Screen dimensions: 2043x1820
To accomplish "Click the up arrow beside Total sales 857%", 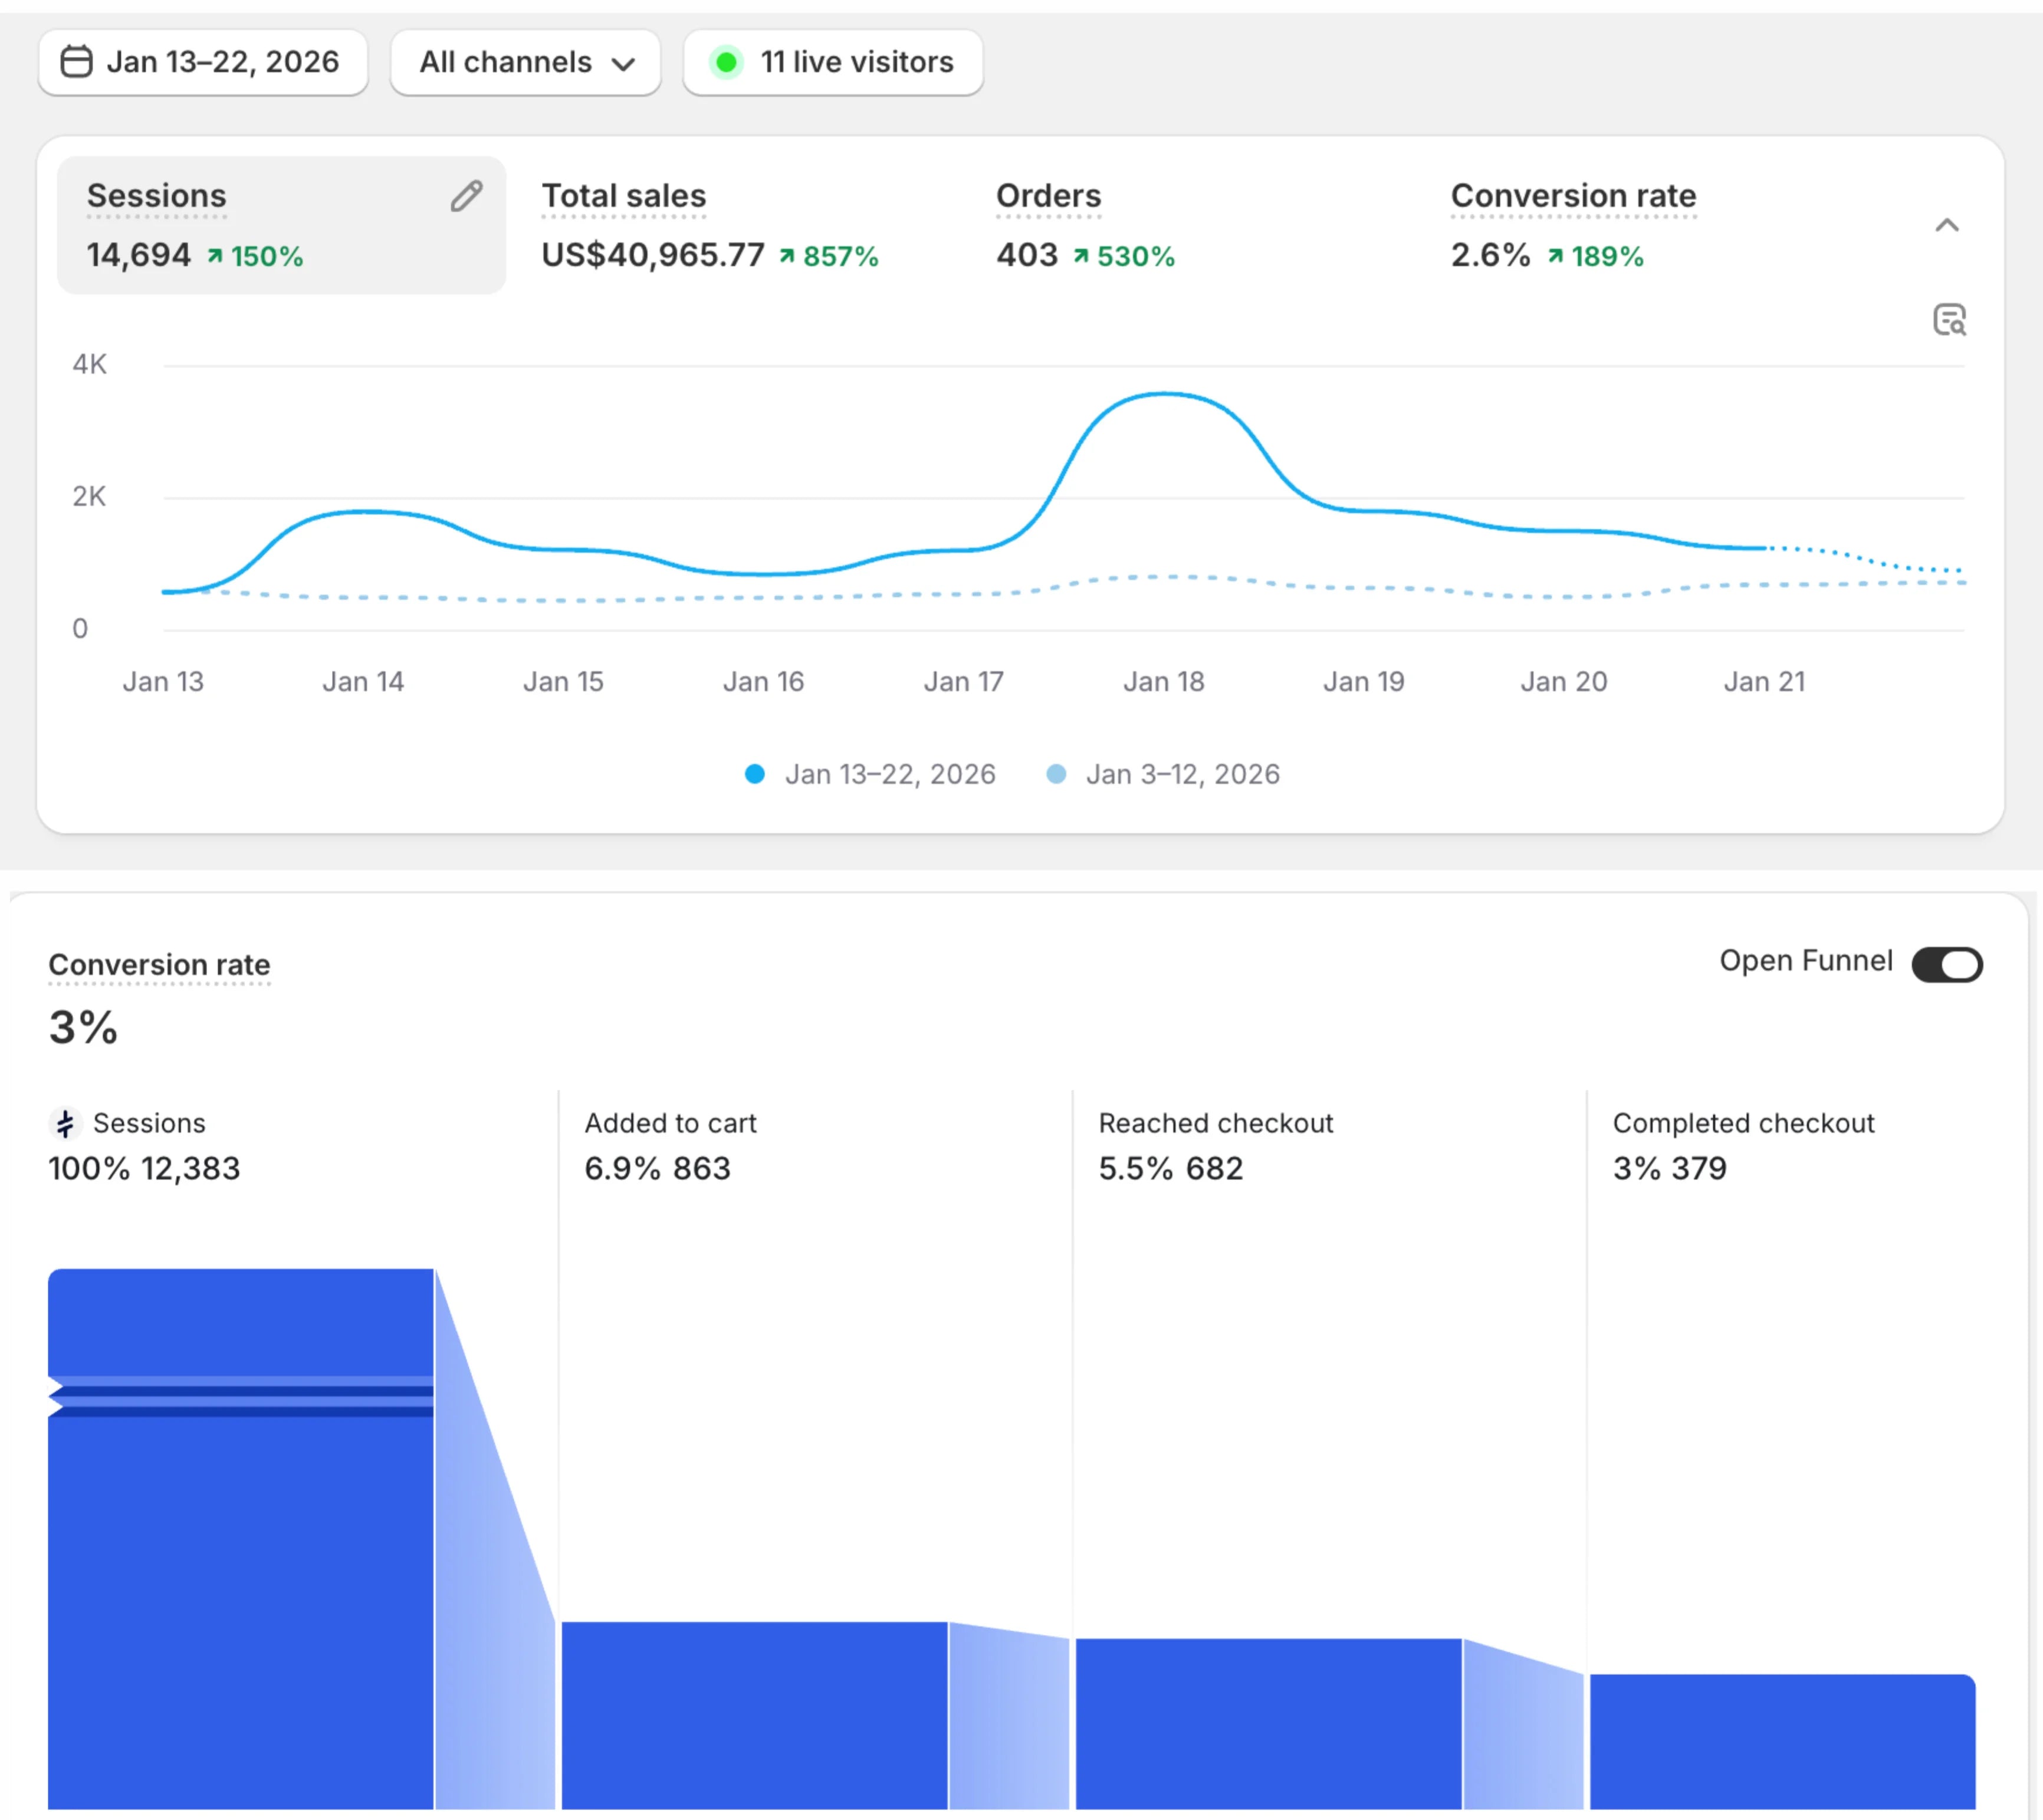I will pos(787,257).
